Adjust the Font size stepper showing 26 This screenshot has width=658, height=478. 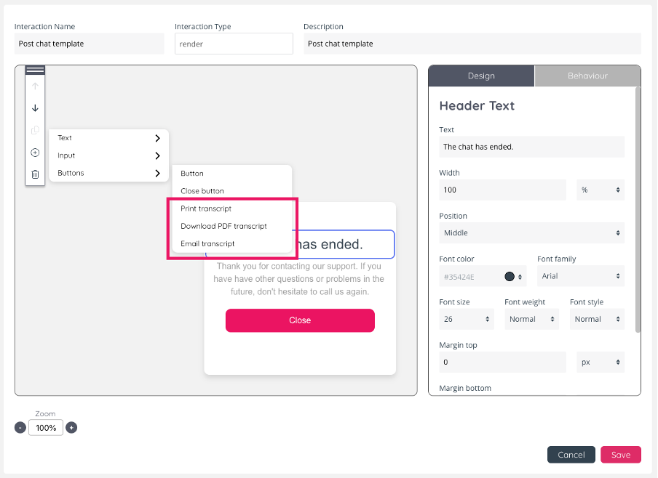(x=467, y=319)
